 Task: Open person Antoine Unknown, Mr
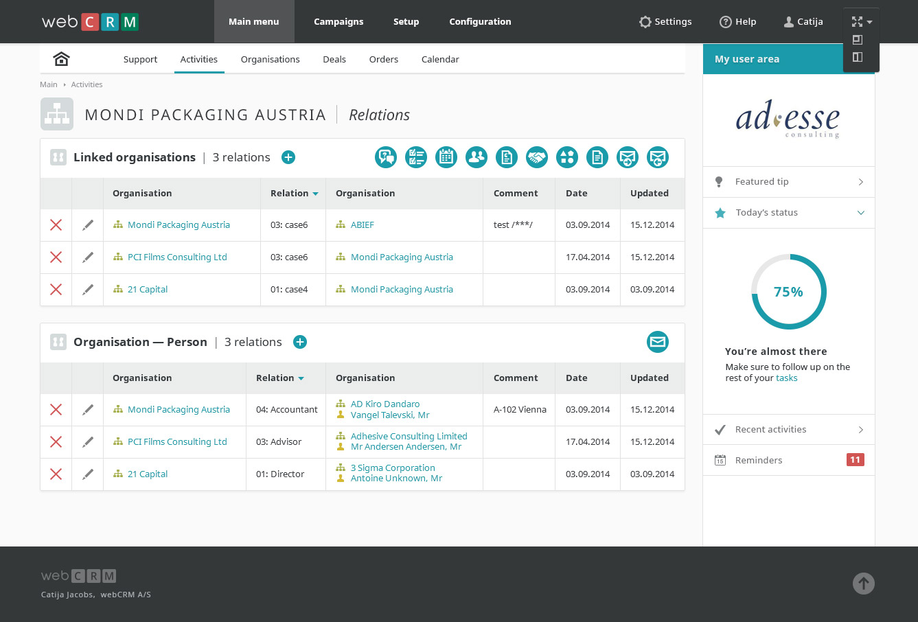[x=396, y=478]
